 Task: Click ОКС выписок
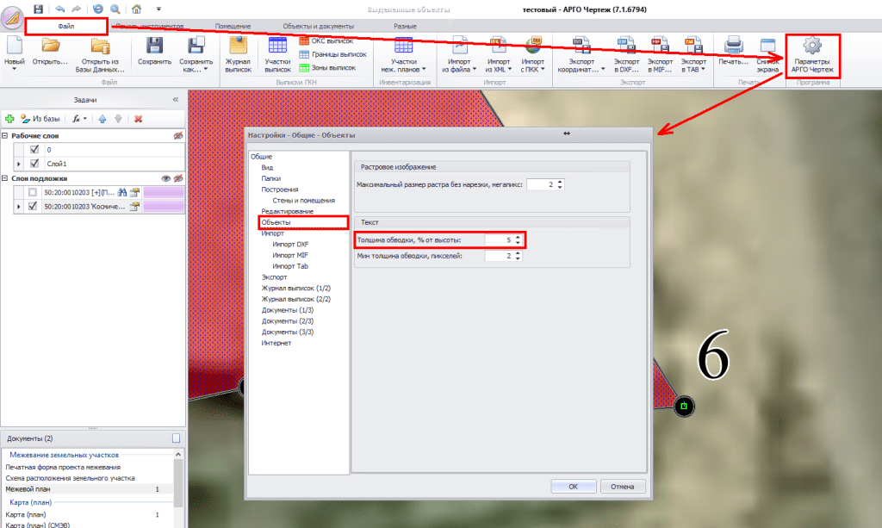[x=326, y=41]
